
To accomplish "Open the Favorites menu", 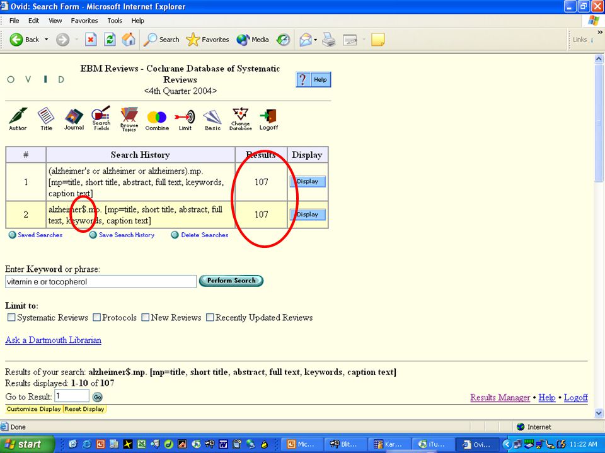I will pyautogui.click(x=84, y=20).
